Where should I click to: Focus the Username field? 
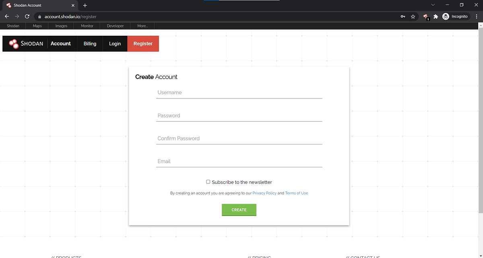239,93
